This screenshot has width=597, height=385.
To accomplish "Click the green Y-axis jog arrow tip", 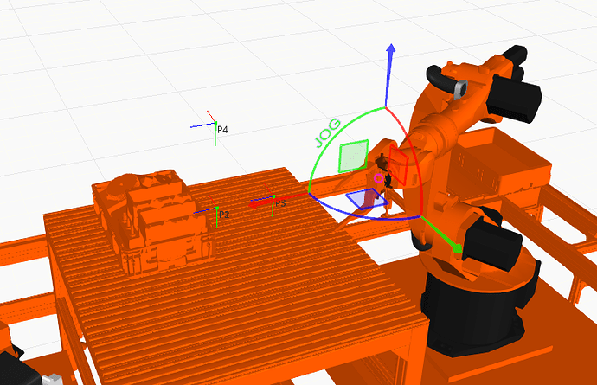I will click(x=454, y=249).
